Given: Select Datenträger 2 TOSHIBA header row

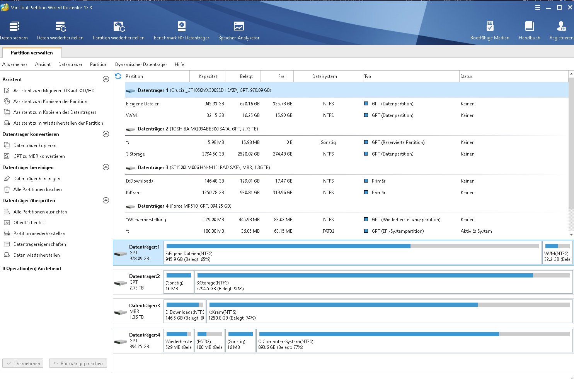Looking at the screenshot, I should (347, 129).
